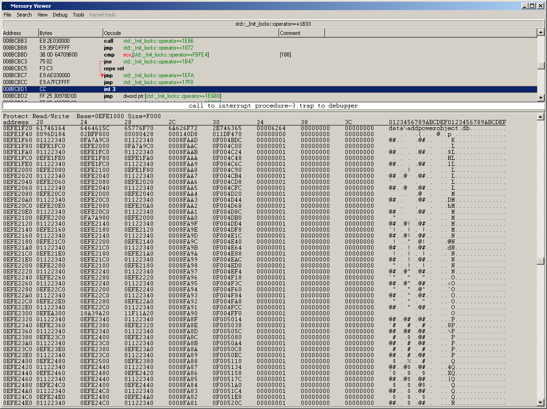Click the Cheat Engine icon in title bar
547x409 pixels.
[x=6, y=6]
